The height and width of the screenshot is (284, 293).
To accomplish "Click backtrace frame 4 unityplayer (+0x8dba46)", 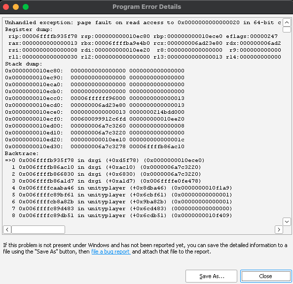I will pyautogui.click(x=122, y=188).
